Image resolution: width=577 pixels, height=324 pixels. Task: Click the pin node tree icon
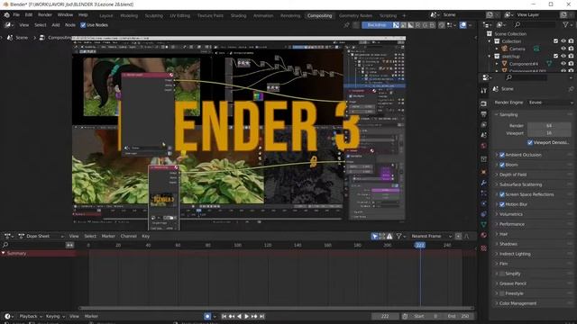346,25
